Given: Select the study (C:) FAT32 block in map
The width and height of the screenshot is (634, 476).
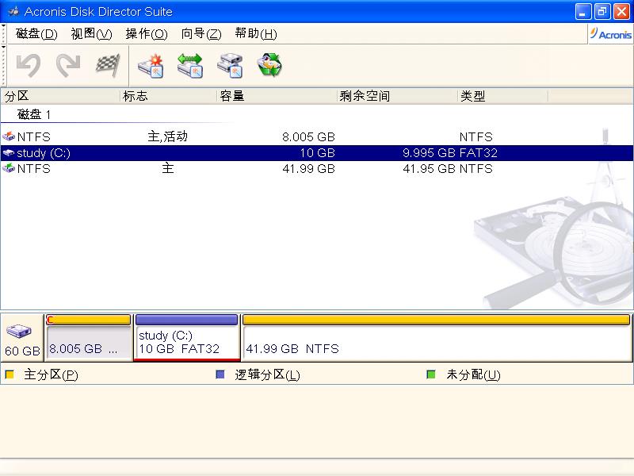Looking at the screenshot, I should point(186,337).
